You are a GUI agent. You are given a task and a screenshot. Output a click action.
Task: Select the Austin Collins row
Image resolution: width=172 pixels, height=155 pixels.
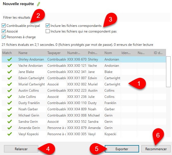84,91
